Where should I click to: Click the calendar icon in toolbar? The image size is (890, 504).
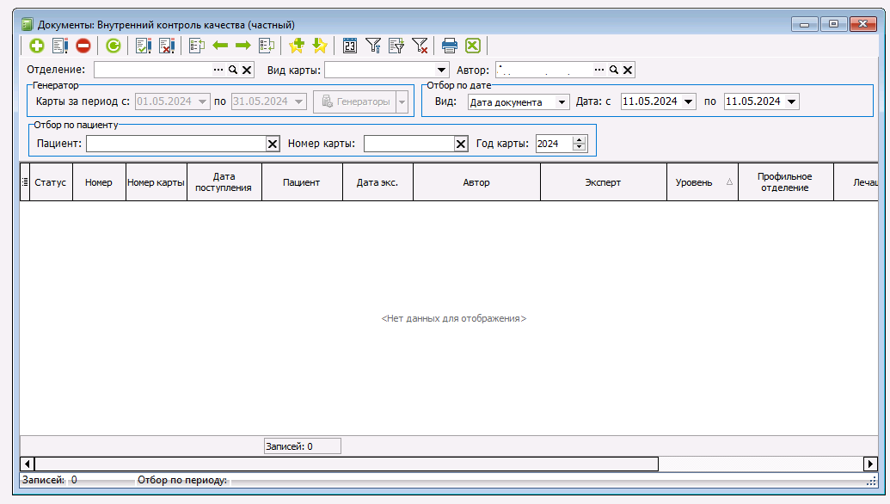pyautogui.click(x=350, y=46)
